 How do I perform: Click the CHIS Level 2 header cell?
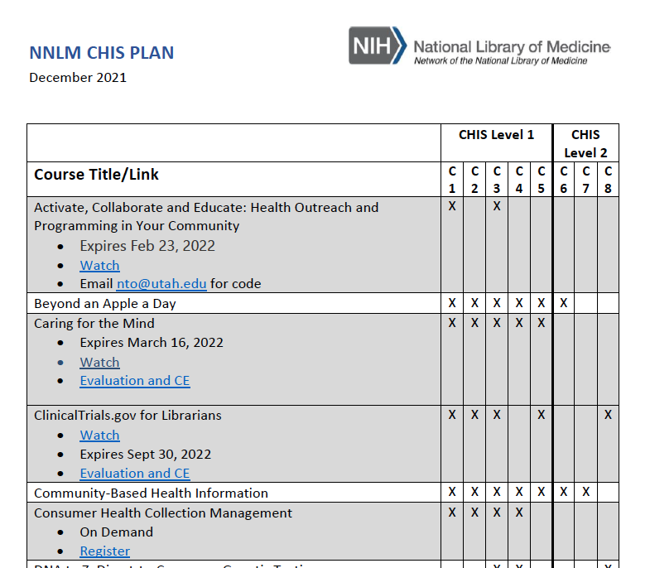(x=585, y=143)
